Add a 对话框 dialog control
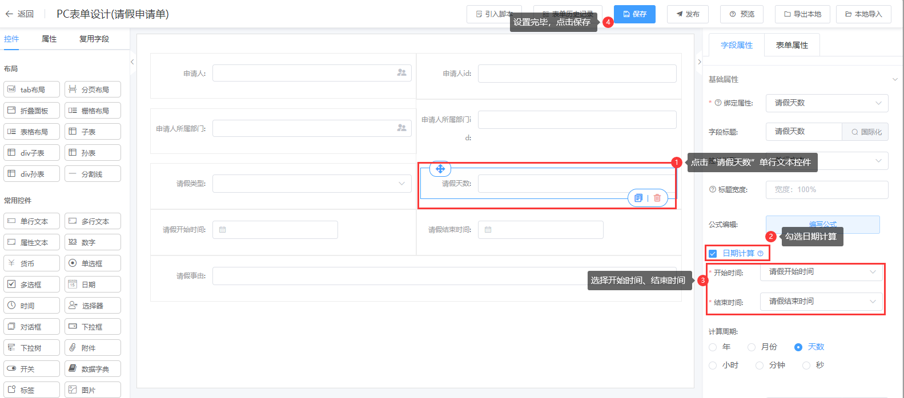This screenshot has width=904, height=398. (31, 327)
